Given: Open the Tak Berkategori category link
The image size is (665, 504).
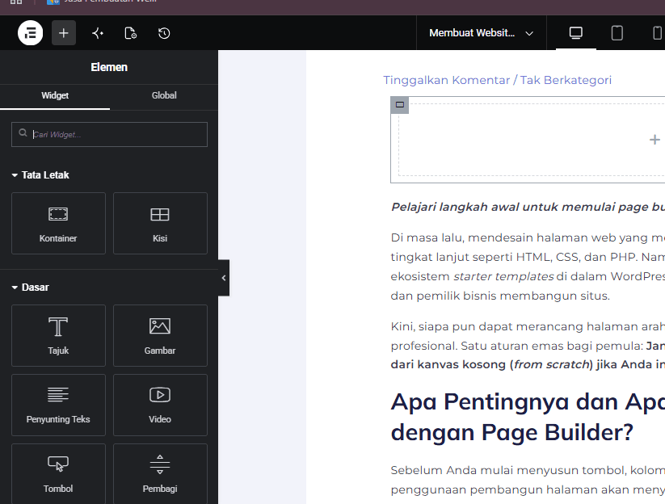Looking at the screenshot, I should click(x=566, y=80).
